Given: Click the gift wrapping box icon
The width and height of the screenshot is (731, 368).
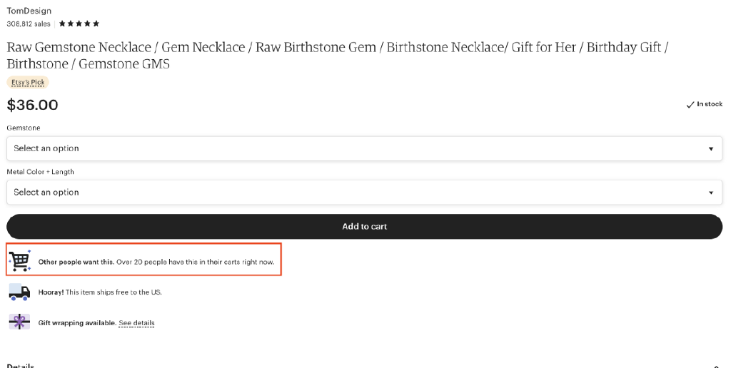Looking at the screenshot, I should pos(19,322).
